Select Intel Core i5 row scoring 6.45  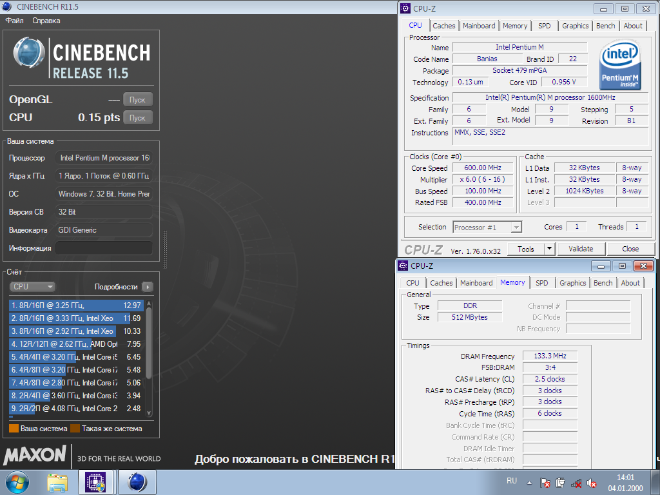tap(76, 357)
